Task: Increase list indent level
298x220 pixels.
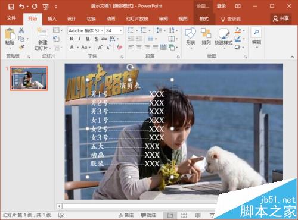Action: tap(139, 39)
